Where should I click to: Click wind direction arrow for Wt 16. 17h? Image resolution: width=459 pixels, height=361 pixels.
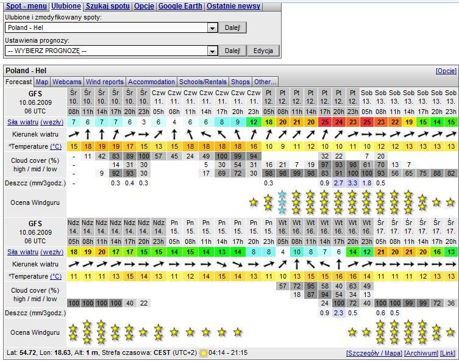(x=339, y=265)
